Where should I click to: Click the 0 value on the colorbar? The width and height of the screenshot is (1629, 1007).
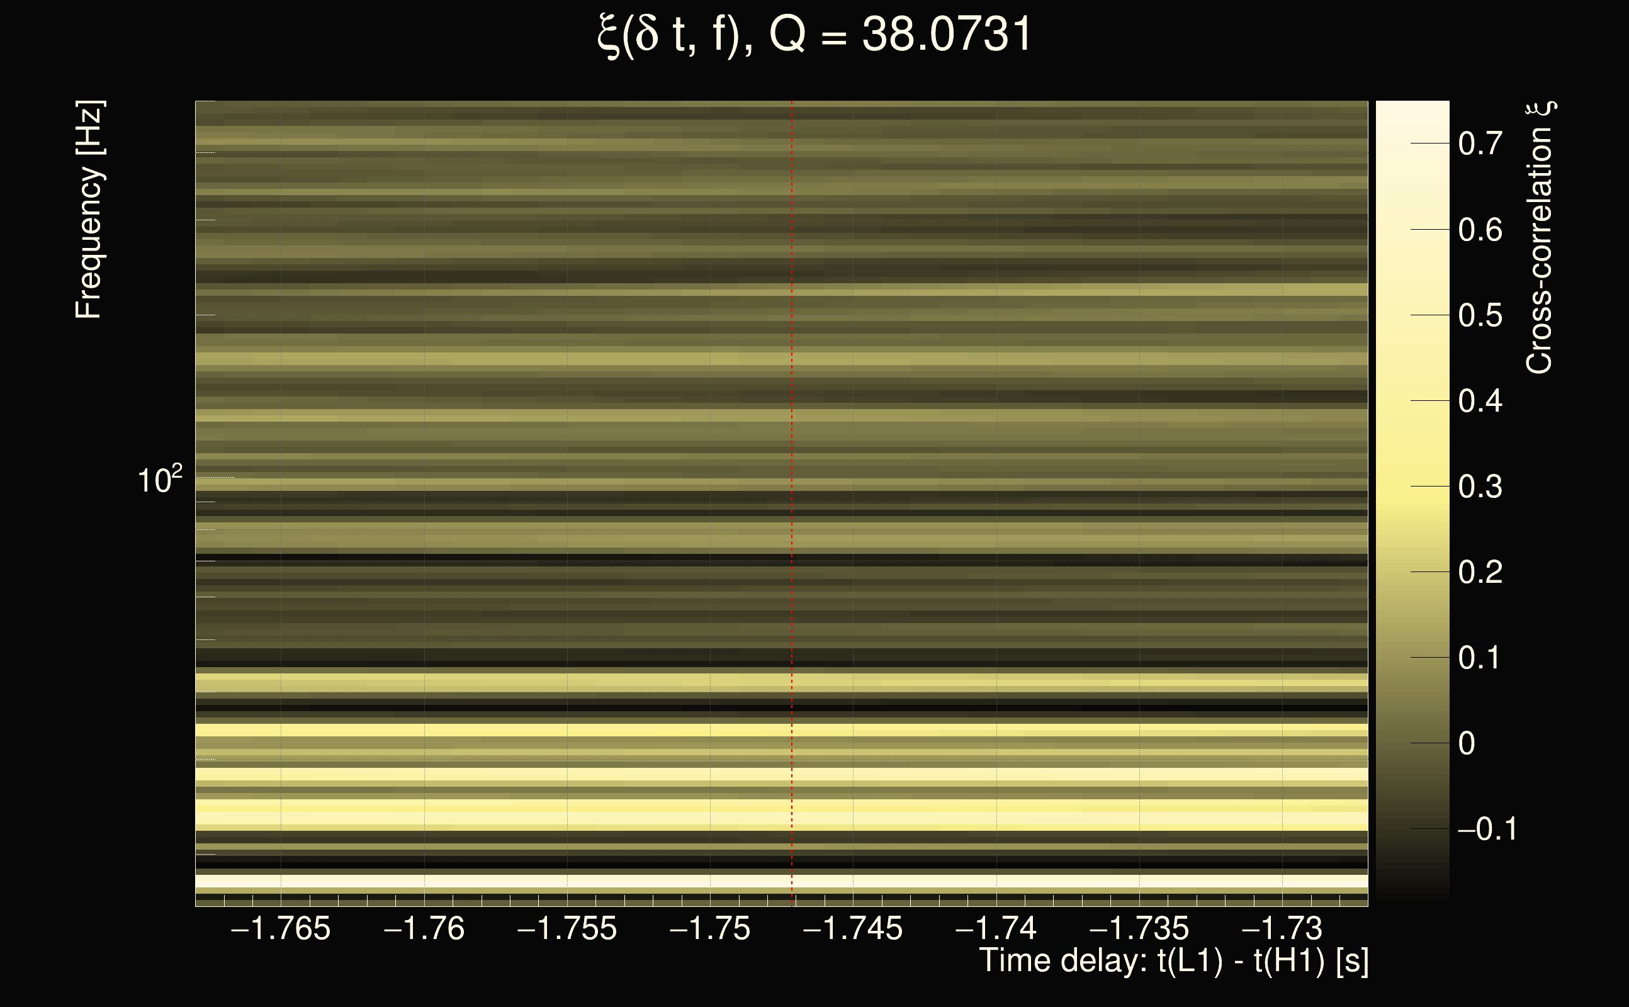pos(1467,743)
